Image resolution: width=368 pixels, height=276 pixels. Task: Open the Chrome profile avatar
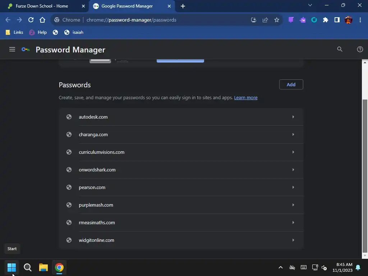[349, 20]
